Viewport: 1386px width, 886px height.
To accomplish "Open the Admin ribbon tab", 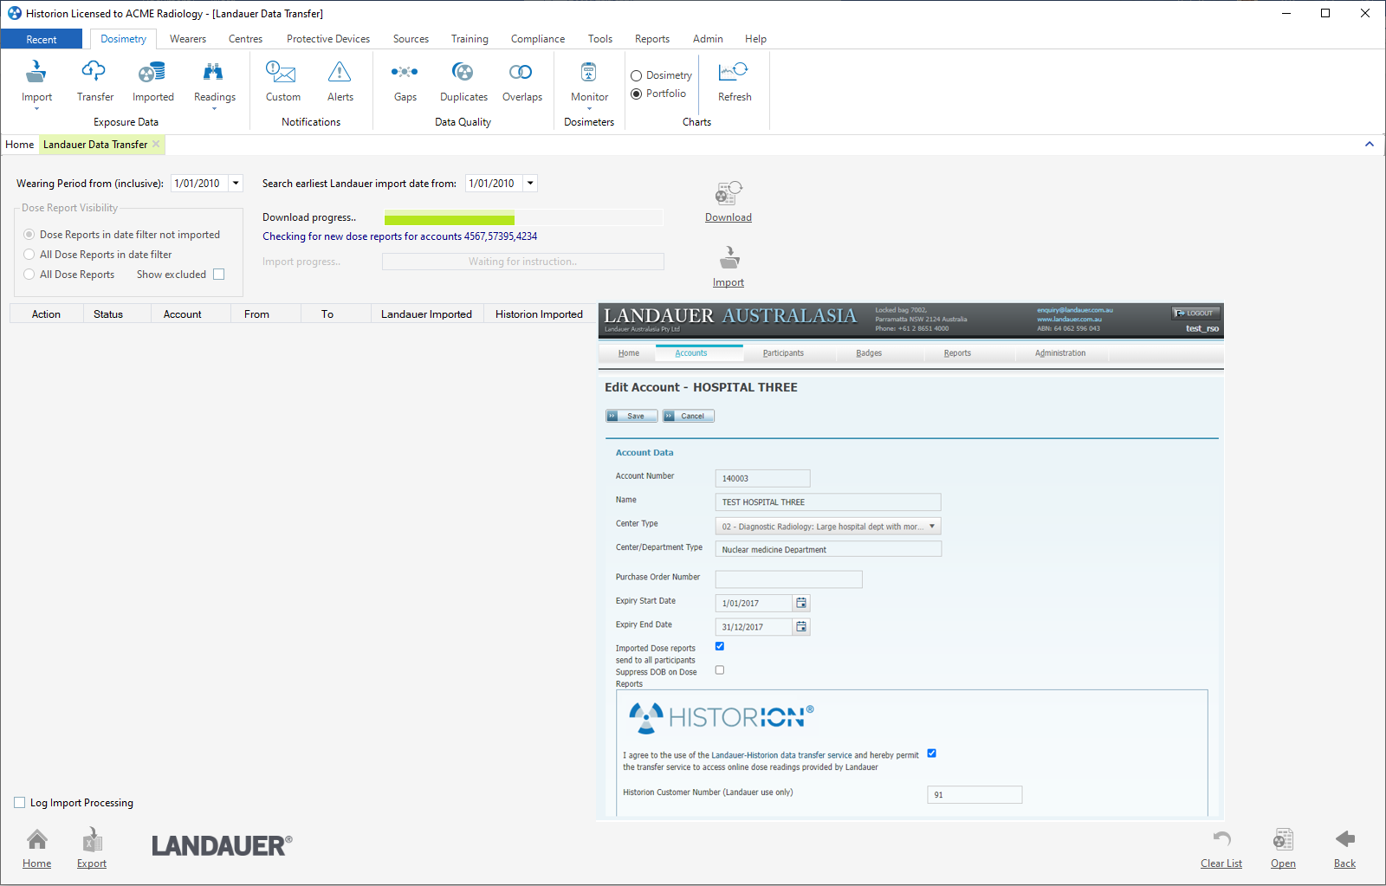I will [708, 39].
